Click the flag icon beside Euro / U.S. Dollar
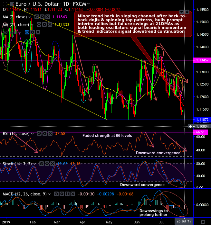The height and width of the screenshot is (225, 211). click(x=12, y=4)
